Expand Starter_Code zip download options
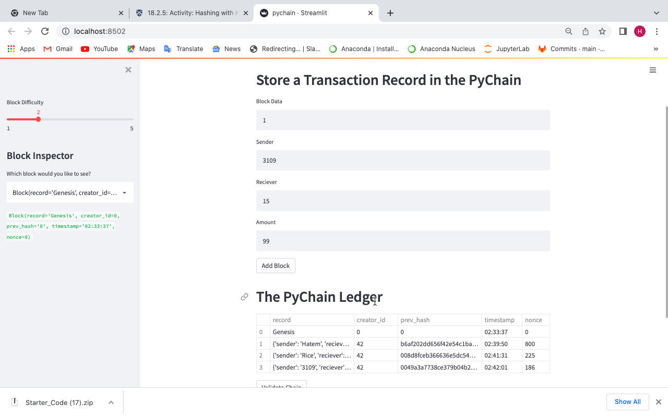Screen dimensions: 668x417 [111, 402]
